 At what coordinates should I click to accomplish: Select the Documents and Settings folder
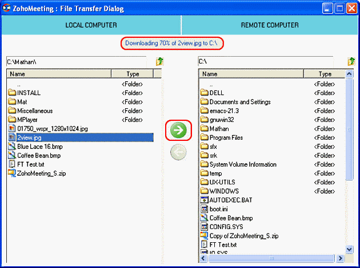pos(239,102)
